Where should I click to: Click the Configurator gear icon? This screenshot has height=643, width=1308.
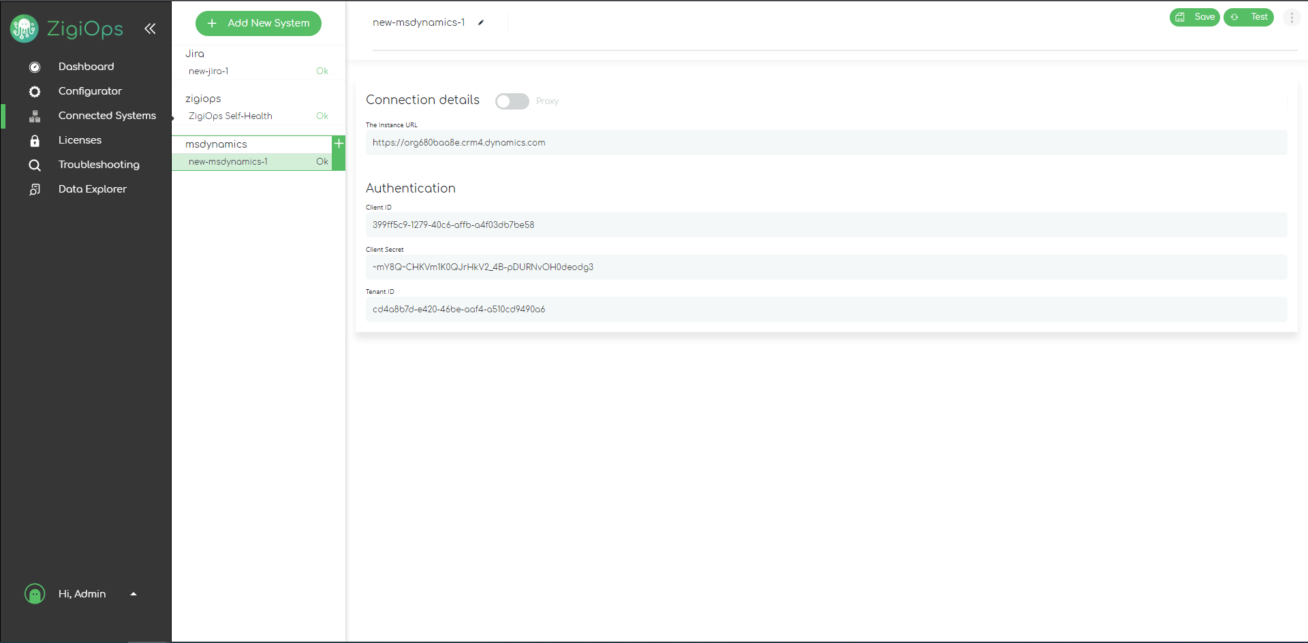click(x=35, y=91)
